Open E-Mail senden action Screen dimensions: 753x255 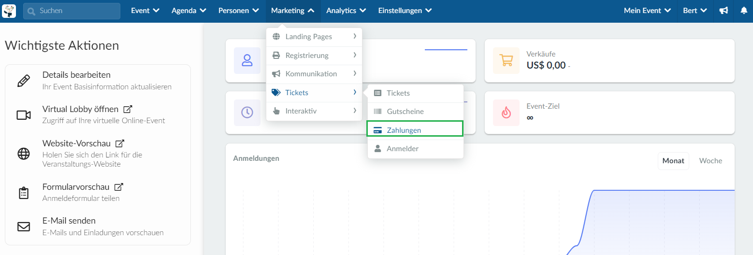click(x=98, y=226)
